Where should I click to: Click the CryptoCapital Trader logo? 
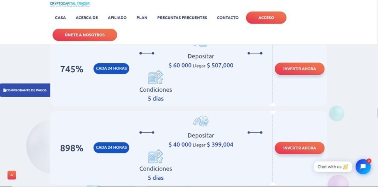click(x=70, y=4)
